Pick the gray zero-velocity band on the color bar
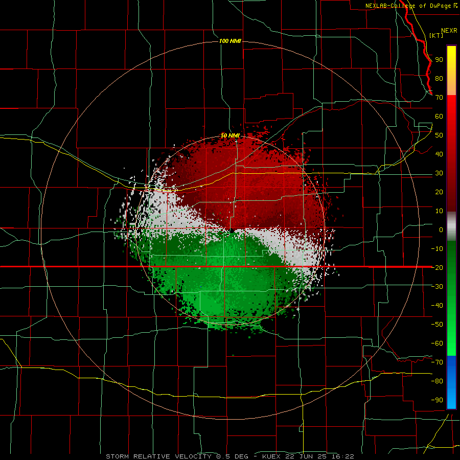 coord(451,226)
